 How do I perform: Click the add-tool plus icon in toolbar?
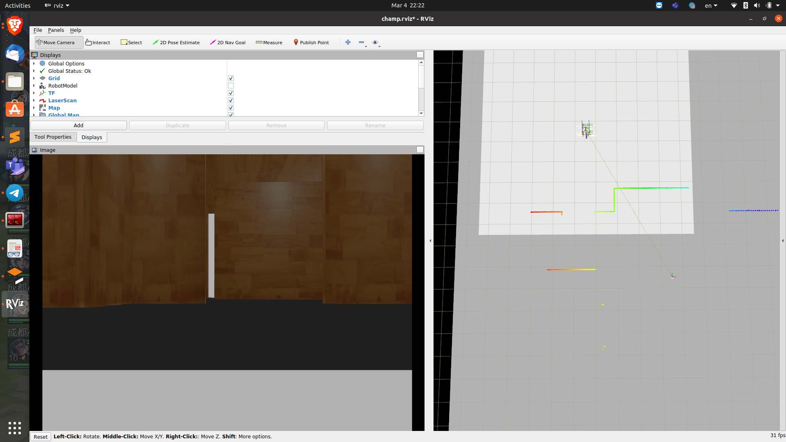click(x=348, y=42)
